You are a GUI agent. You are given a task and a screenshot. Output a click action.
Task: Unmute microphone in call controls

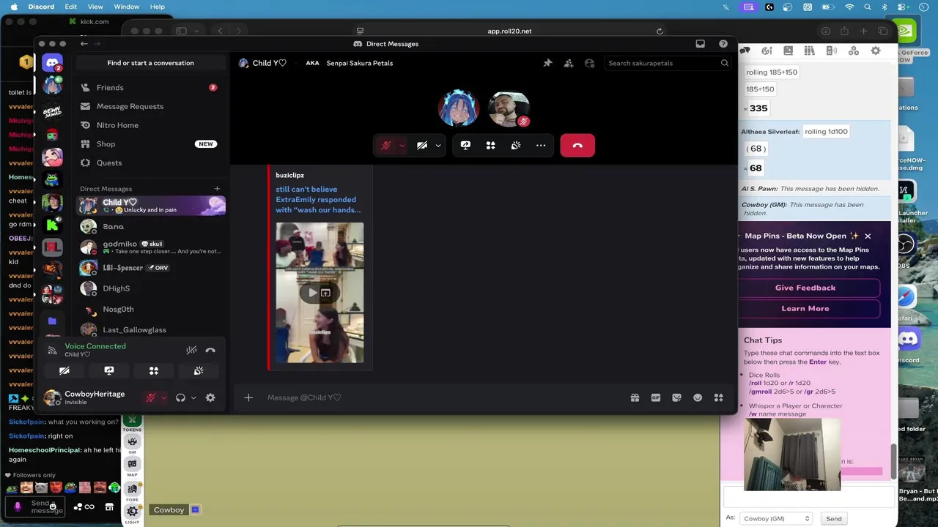385,146
